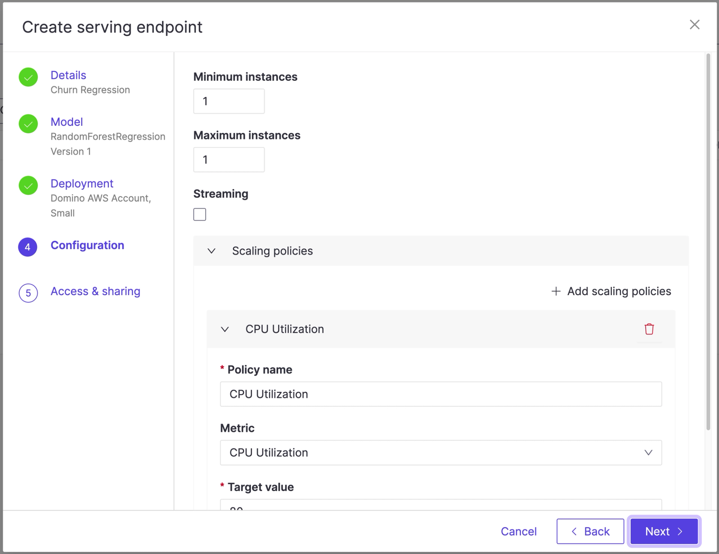The height and width of the screenshot is (554, 719).
Task: Collapse the CPU Utilization policy panel
Action: coord(225,329)
